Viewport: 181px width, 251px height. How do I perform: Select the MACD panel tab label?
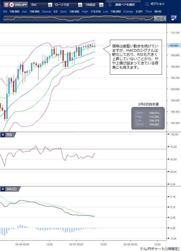click(x=11, y=189)
